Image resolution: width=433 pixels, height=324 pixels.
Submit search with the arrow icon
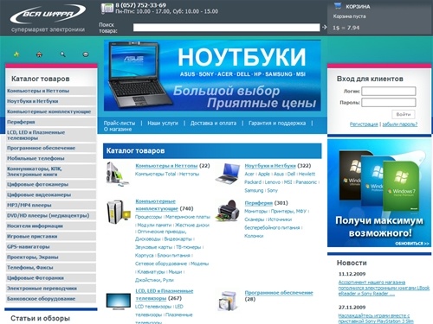325,27
